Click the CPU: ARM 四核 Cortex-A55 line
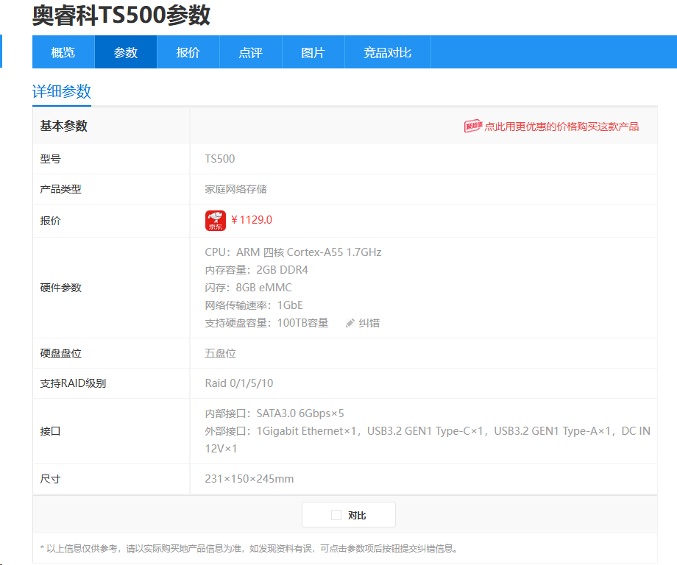This screenshot has height=565, width=677. pos(293,252)
